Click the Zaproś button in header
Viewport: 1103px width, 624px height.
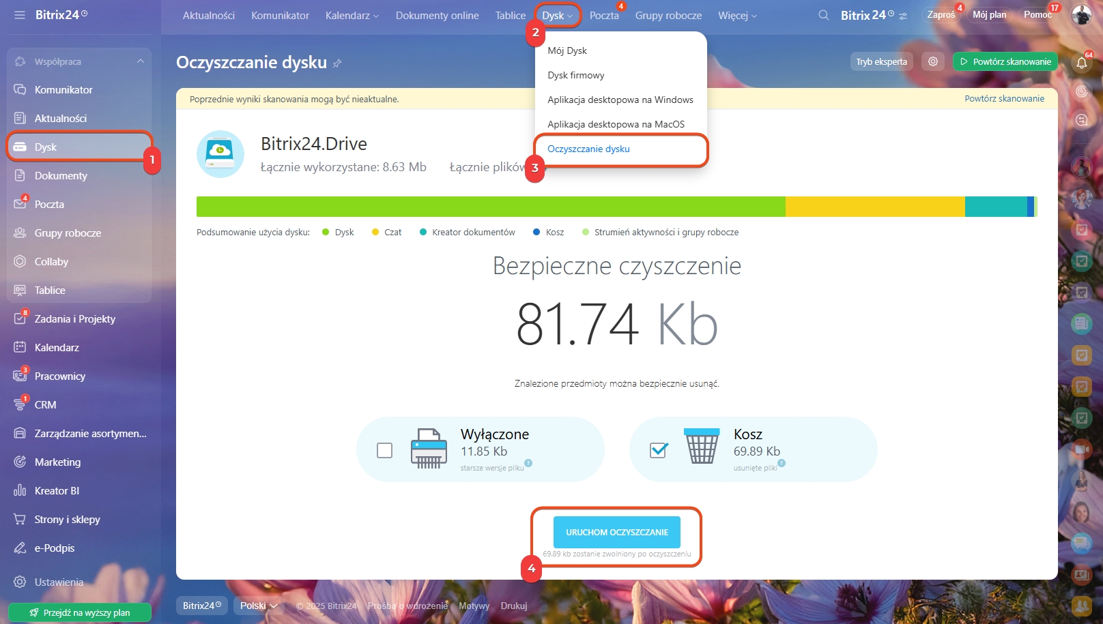[x=941, y=15]
